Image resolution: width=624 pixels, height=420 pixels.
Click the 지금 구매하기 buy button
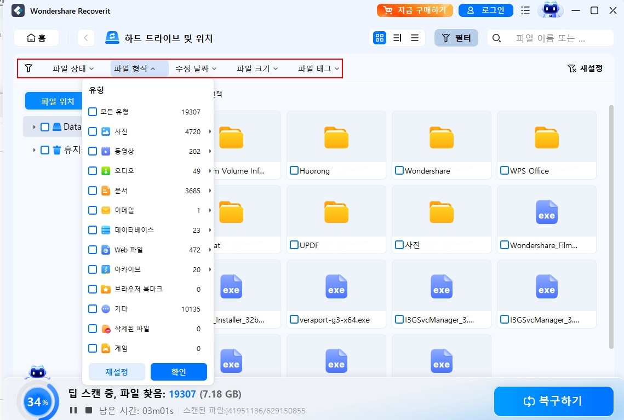415,10
